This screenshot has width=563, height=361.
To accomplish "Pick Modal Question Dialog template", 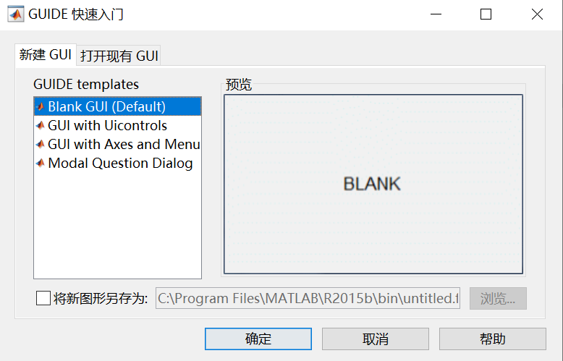I will 117,163.
